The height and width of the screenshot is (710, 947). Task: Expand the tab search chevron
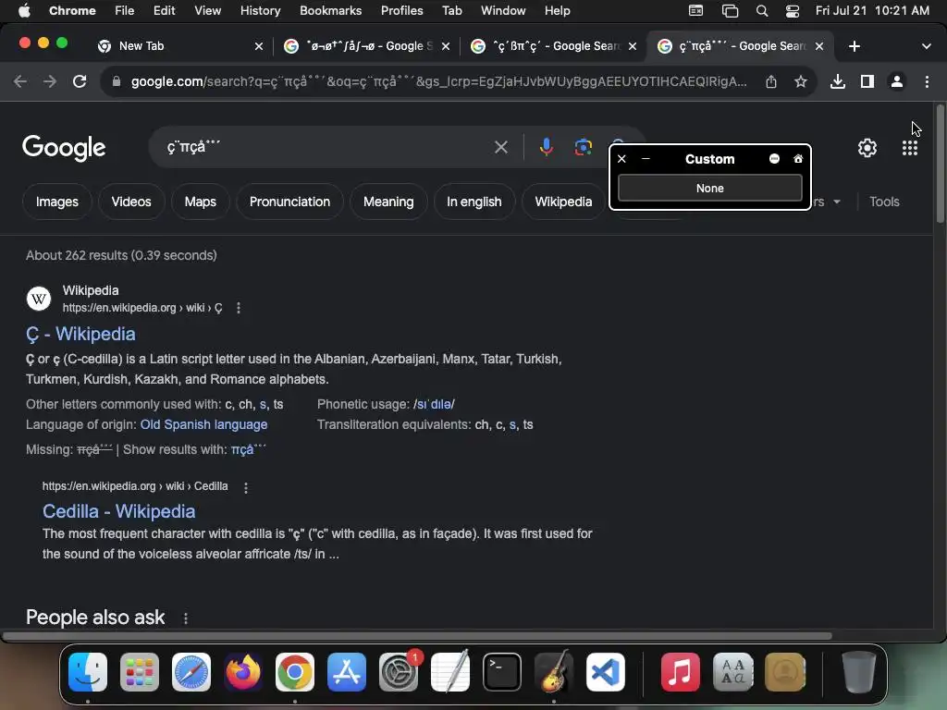point(927,46)
